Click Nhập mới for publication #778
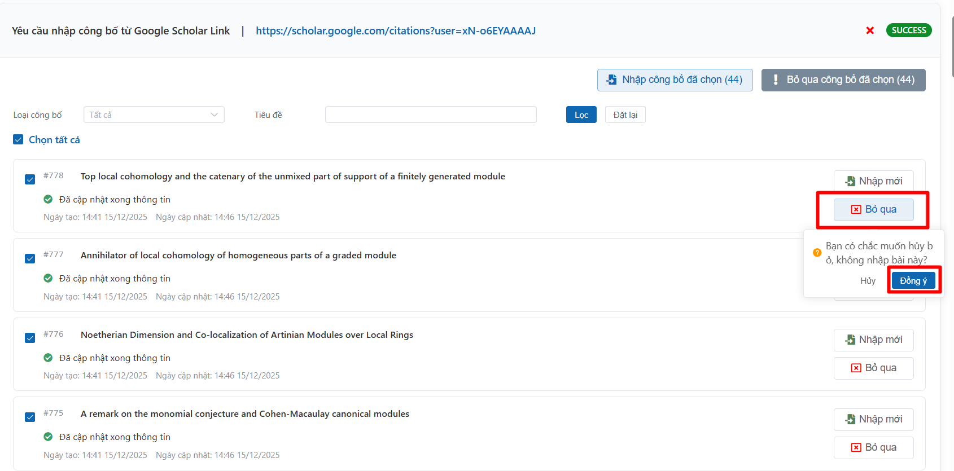The width and height of the screenshot is (954, 471). pyautogui.click(x=873, y=181)
